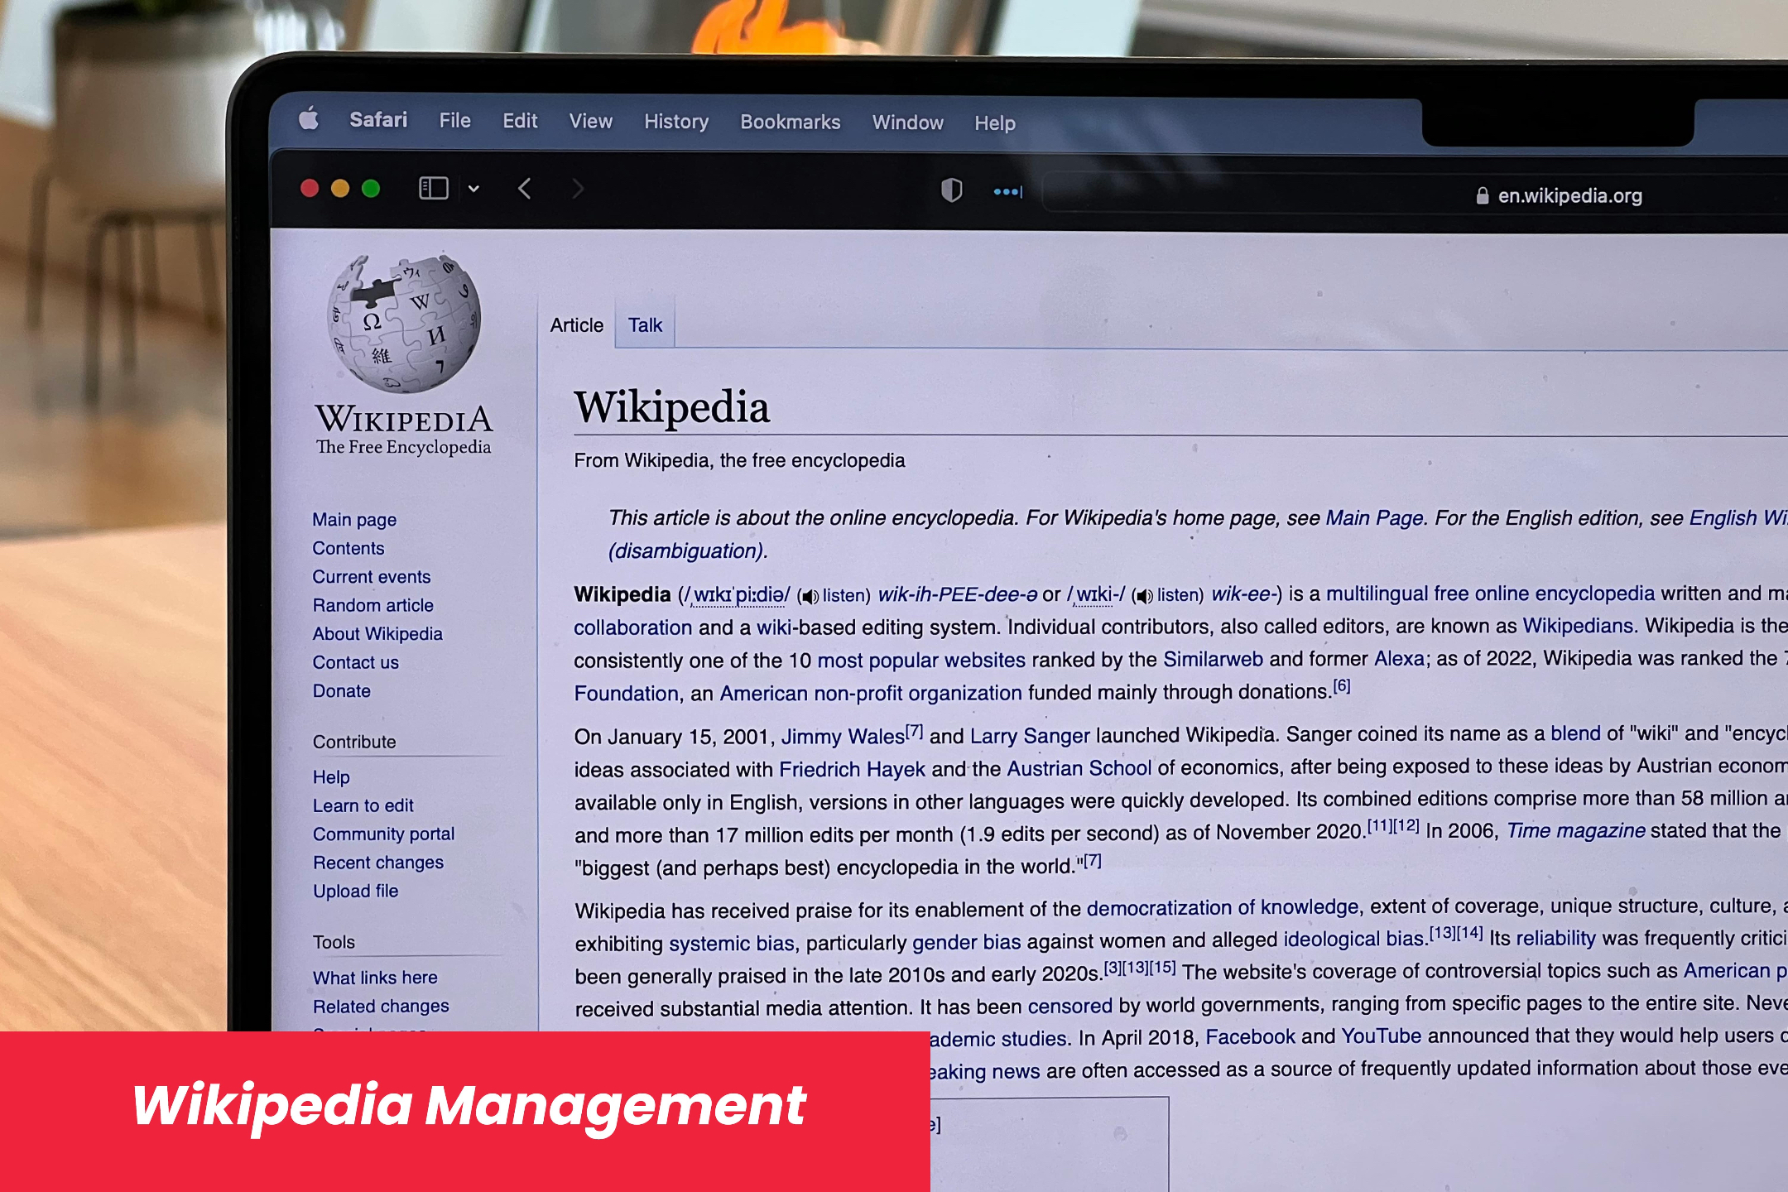This screenshot has width=1788, height=1192.
Task: Open the Random article link
Action: click(372, 605)
